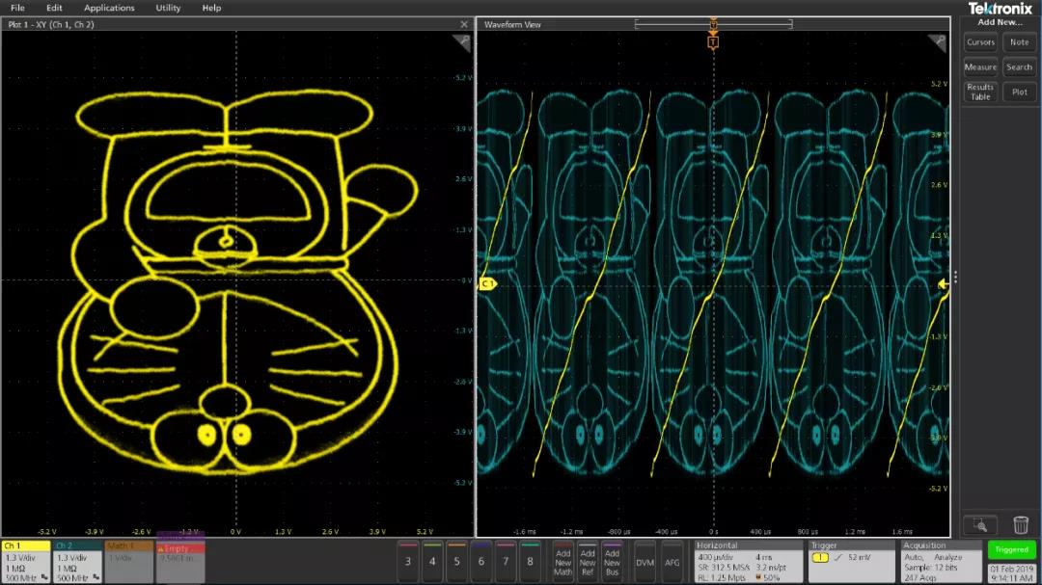Click the trash delete icon
This screenshot has height=585, width=1042.
coord(1021,525)
